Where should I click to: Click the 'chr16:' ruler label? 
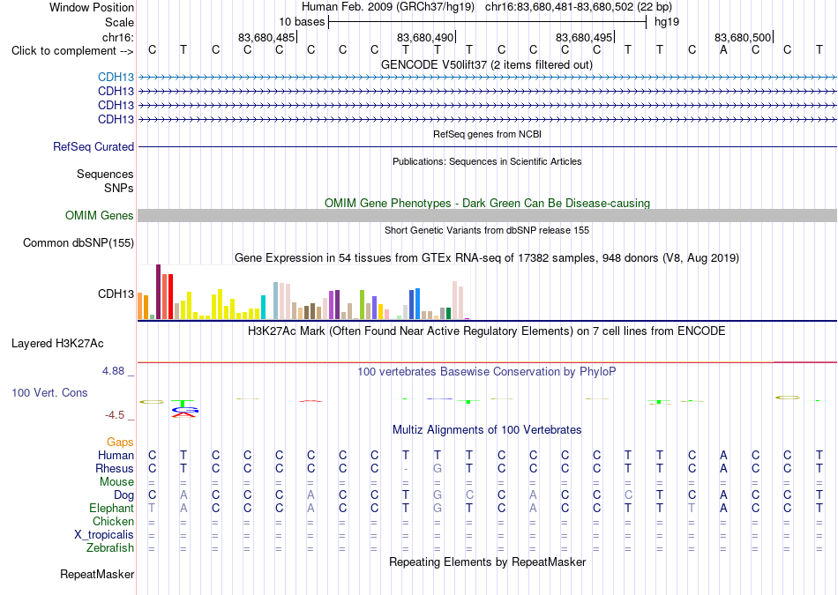point(117,37)
